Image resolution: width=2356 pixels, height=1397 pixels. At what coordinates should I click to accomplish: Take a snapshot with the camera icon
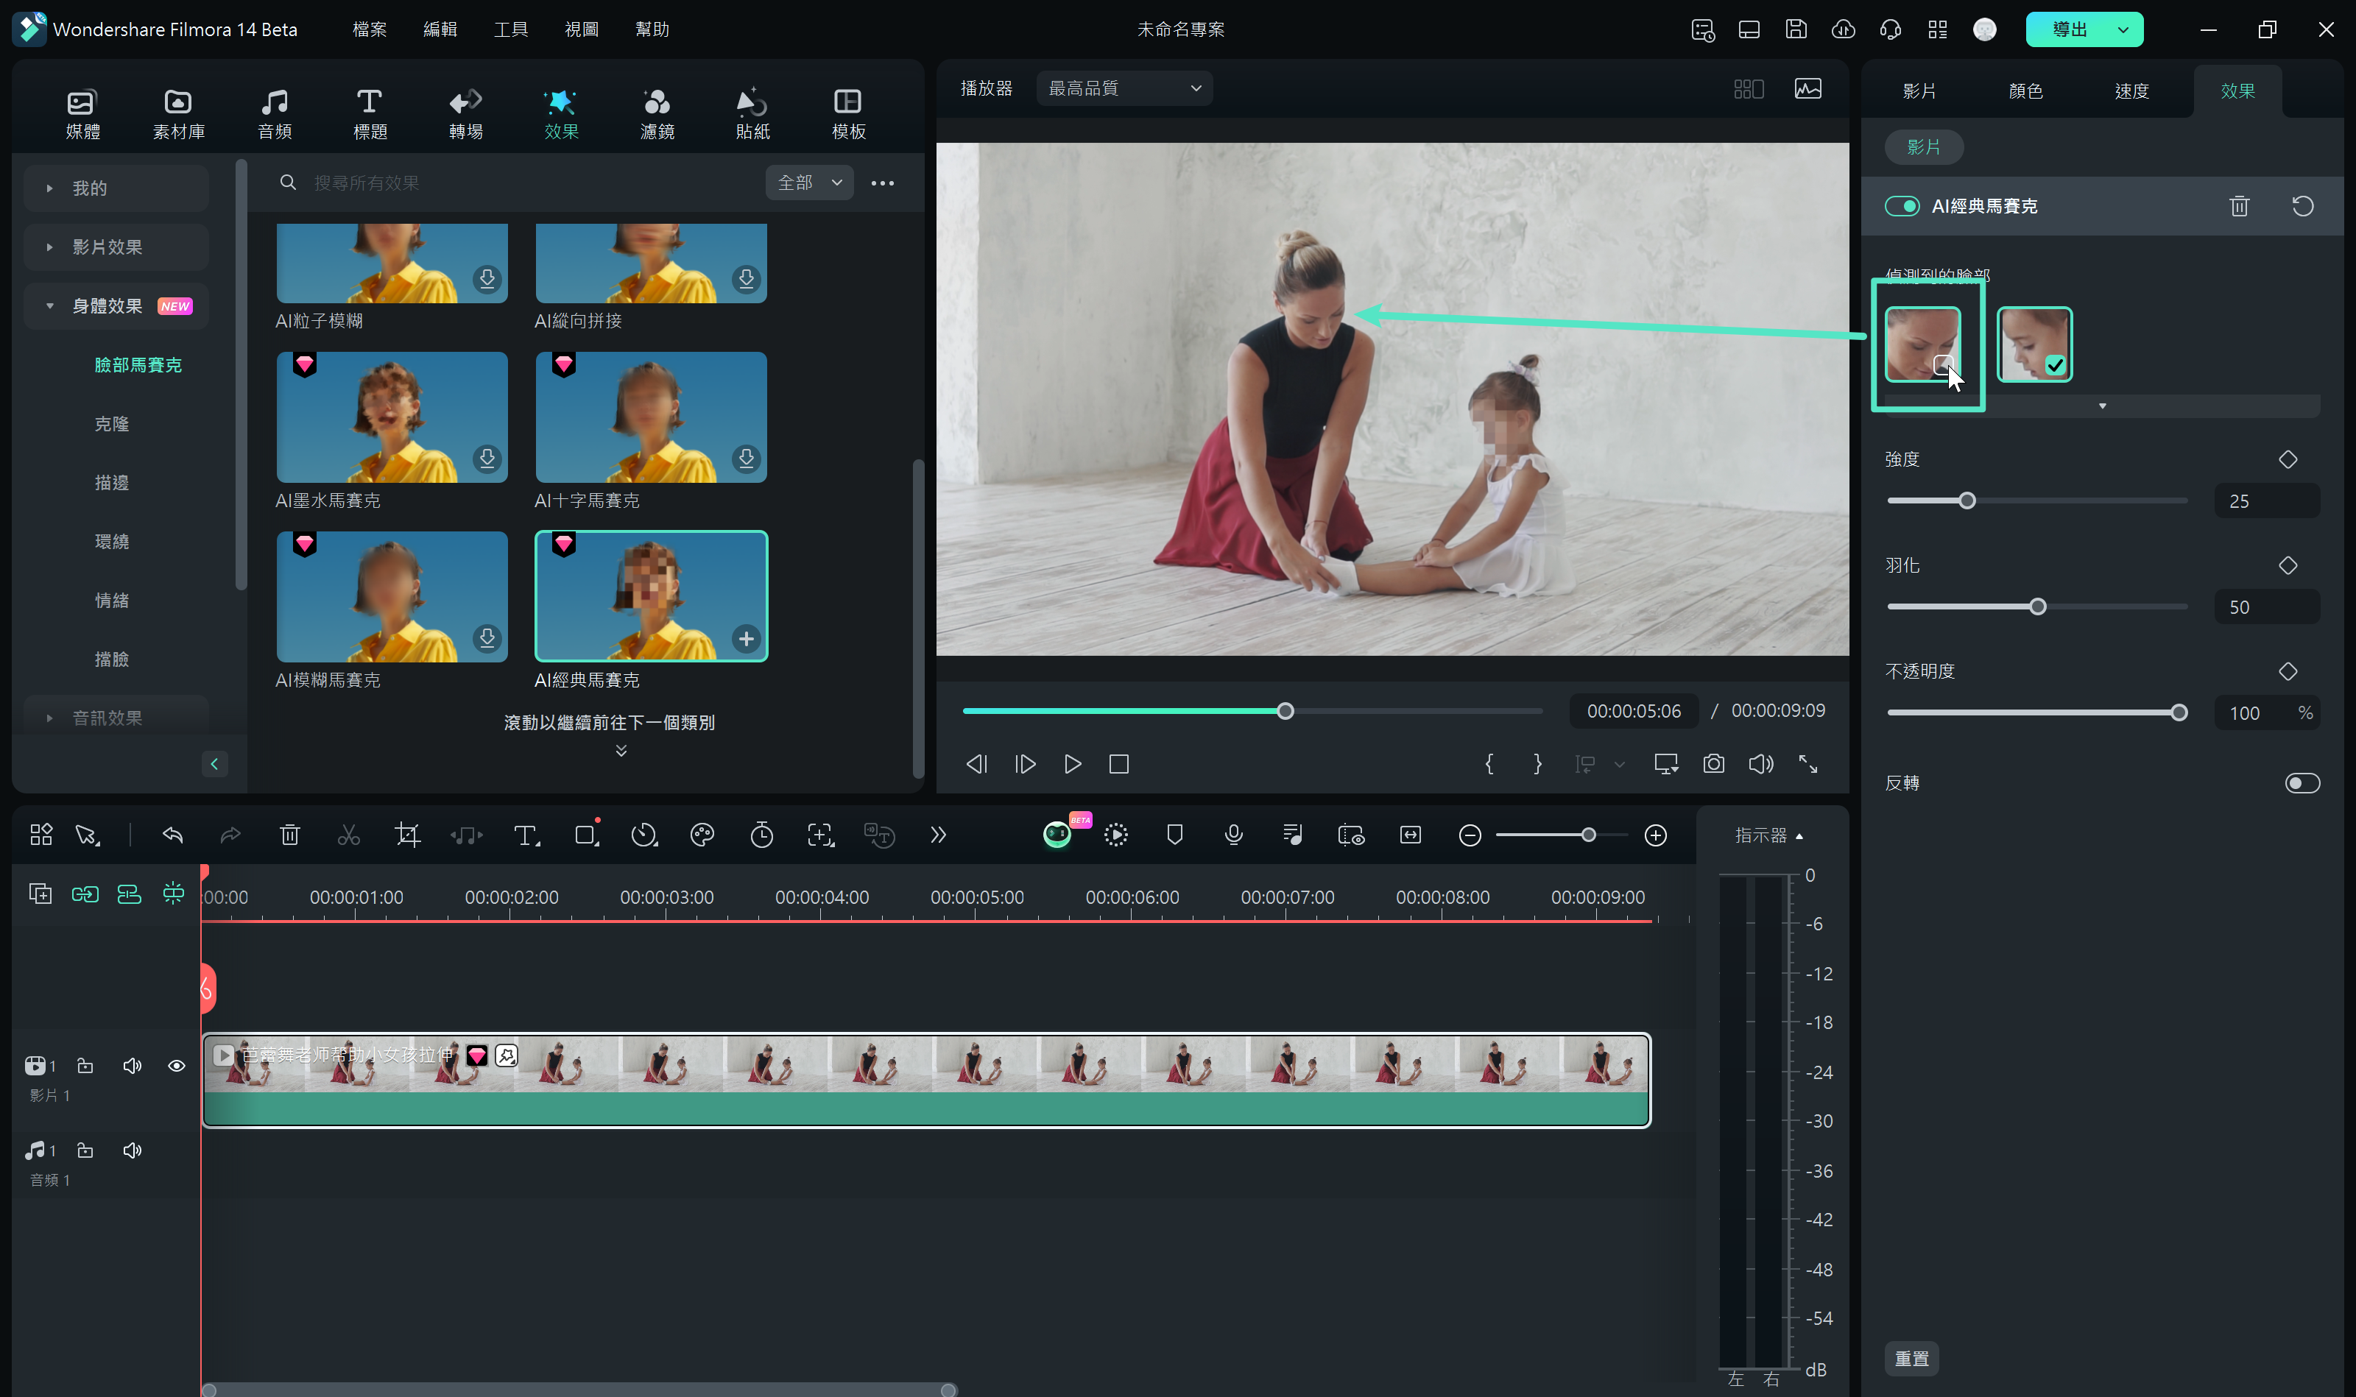click(1713, 763)
